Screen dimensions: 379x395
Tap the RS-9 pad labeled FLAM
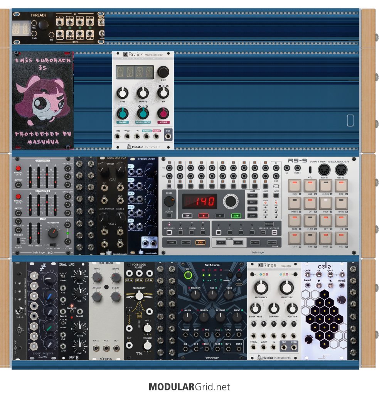pos(310,221)
